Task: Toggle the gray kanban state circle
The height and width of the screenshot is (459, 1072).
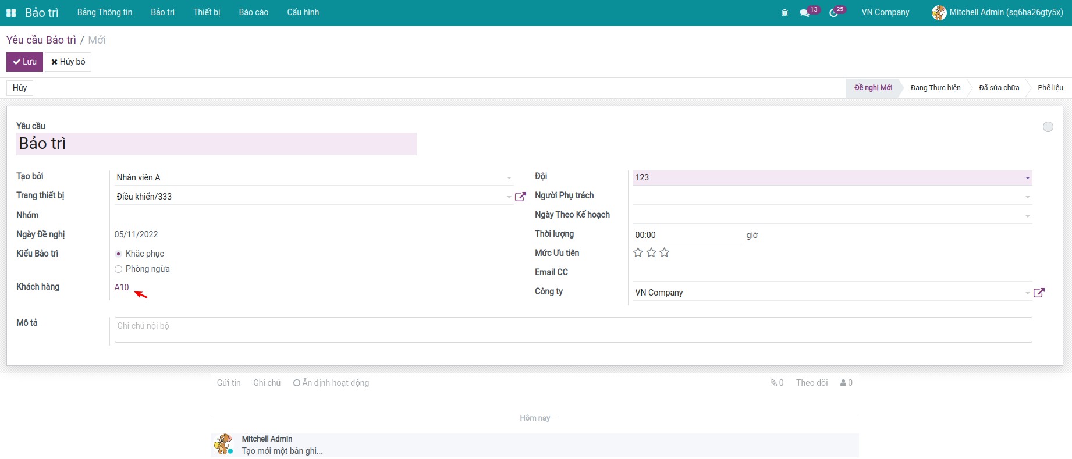Action: click(1048, 127)
